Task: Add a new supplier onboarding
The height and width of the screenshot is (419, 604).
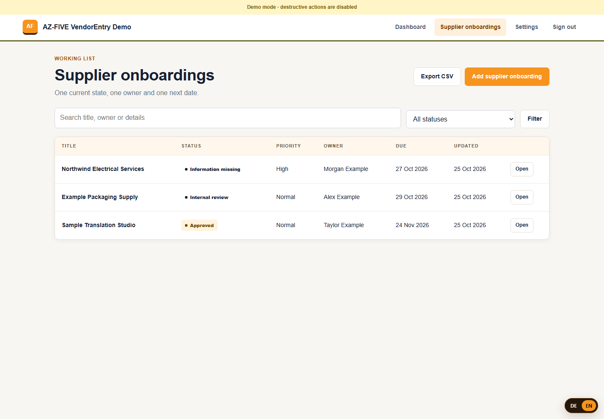Action: [x=507, y=77]
